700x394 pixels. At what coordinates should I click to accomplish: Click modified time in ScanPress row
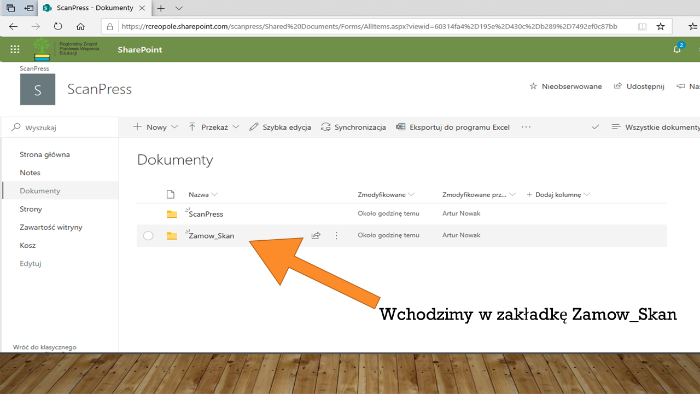tap(388, 213)
